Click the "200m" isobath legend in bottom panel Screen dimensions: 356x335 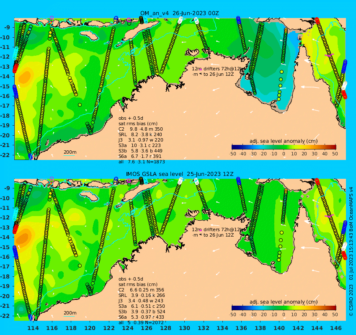click(70, 313)
